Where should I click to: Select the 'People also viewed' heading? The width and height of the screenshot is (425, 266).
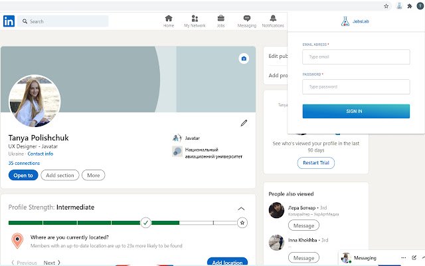click(x=291, y=194)
